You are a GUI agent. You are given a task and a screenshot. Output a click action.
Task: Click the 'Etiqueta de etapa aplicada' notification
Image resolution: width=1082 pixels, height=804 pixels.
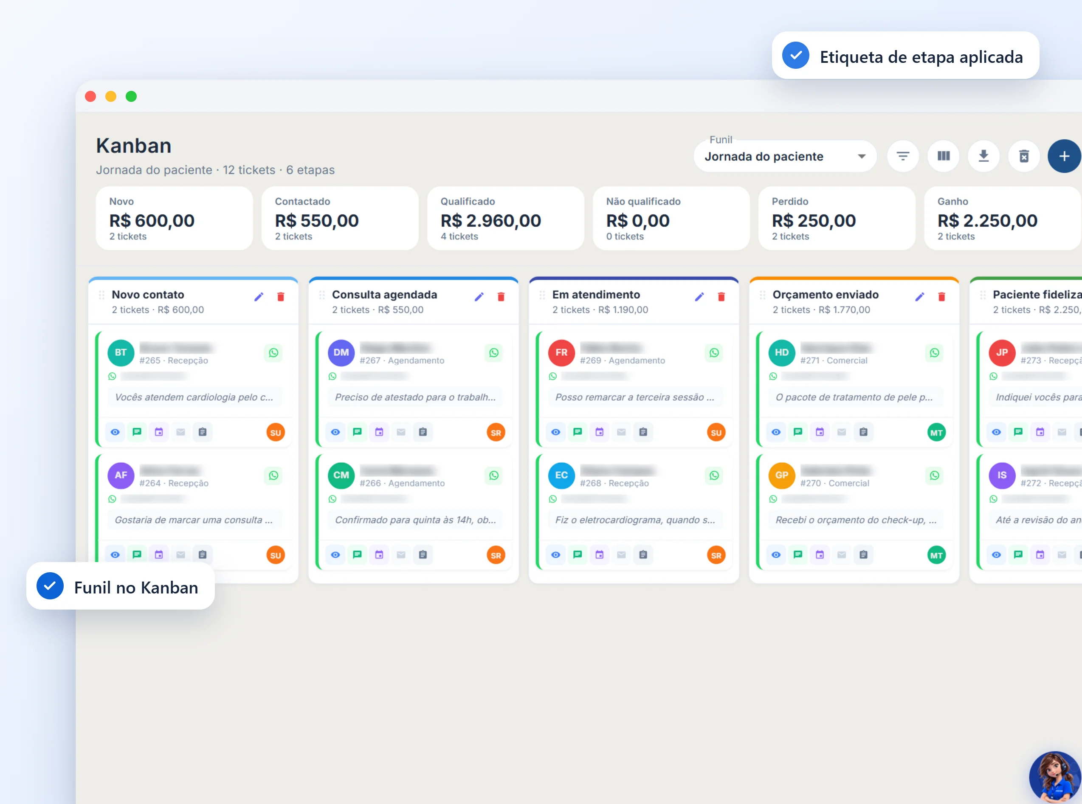(905, 56)
